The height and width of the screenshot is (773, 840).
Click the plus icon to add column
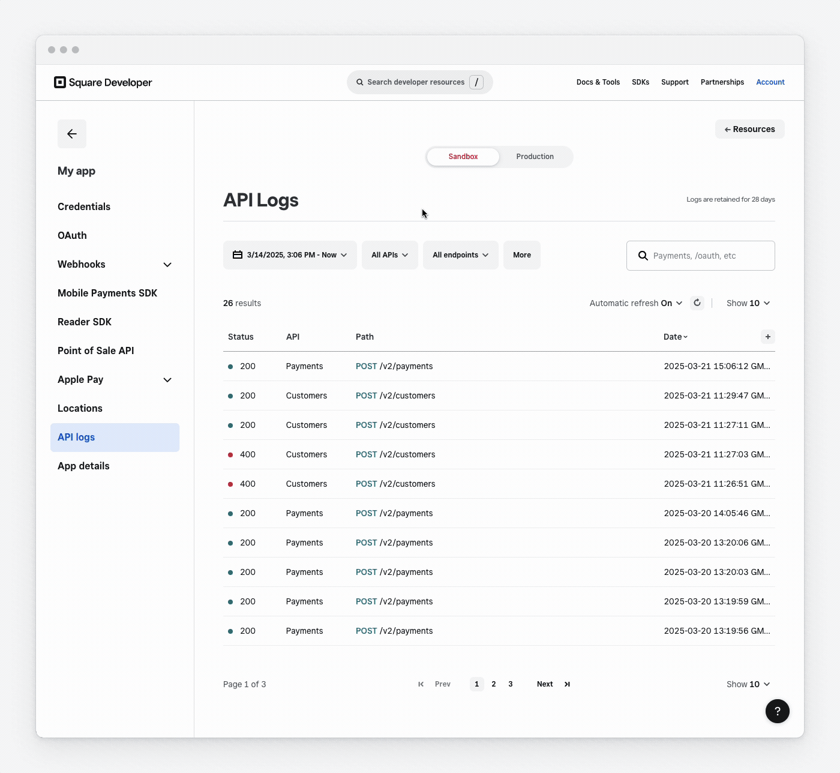coord(768,337)
